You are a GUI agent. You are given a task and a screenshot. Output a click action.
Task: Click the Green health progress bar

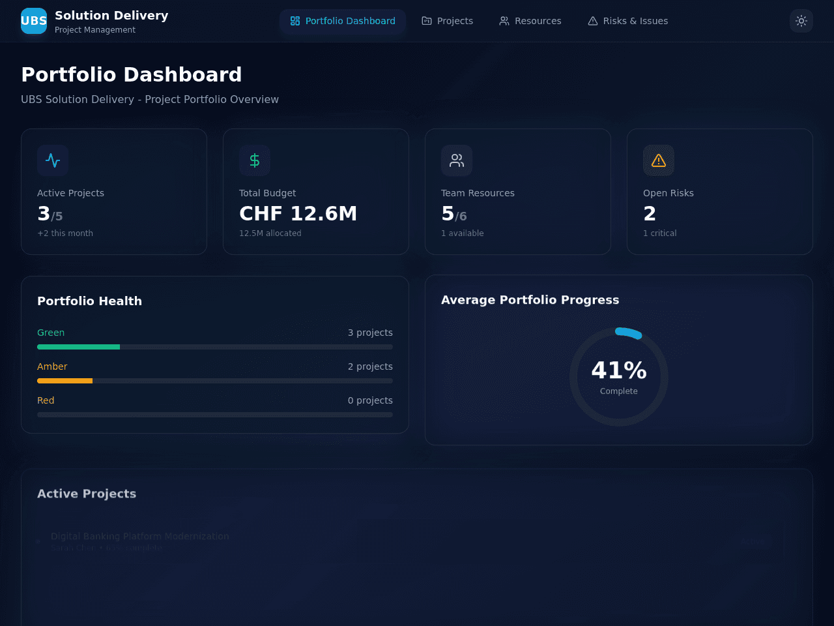click(215, 347)
